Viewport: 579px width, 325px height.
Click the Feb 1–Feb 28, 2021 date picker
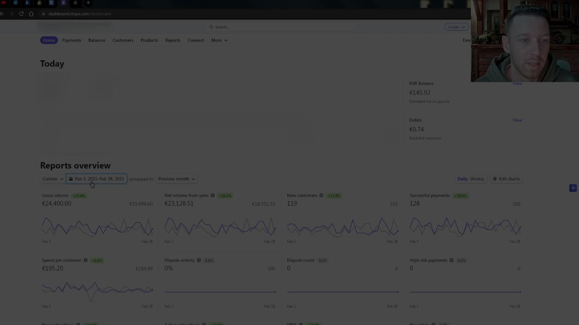click(96, 179)
